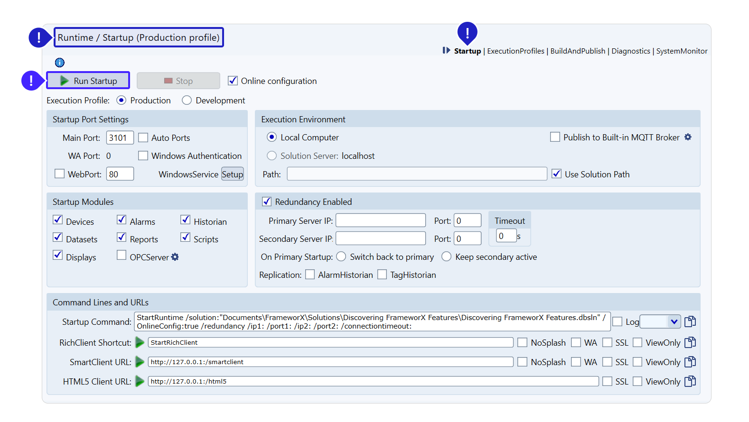Click the Primary Server Port field
Viewport: 749px width, 422px height.
(468, 220)
